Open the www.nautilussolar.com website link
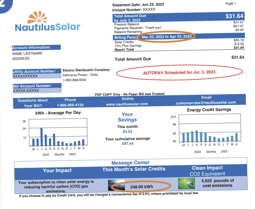 127,104
